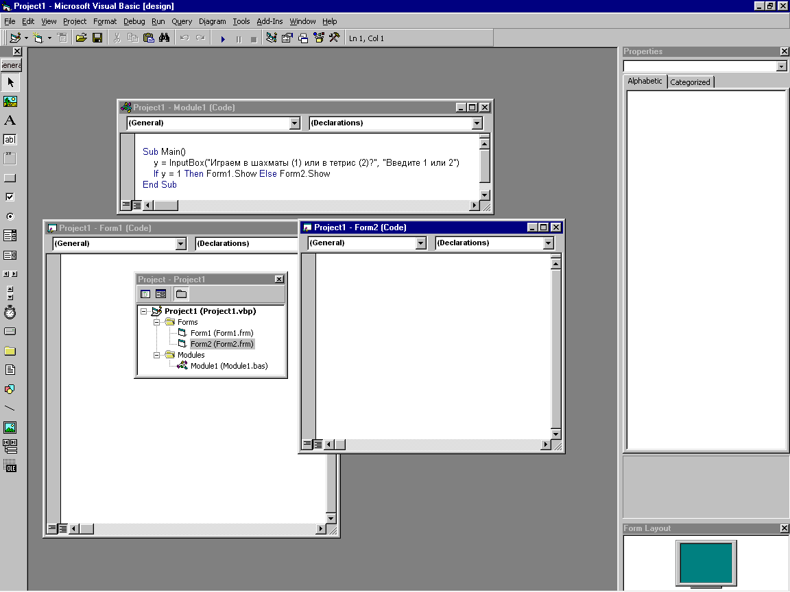790x592 pixels.
Task: Open Form1 (General) object dropdown
Action: [x=181, y=244]
